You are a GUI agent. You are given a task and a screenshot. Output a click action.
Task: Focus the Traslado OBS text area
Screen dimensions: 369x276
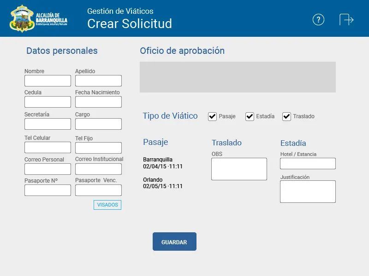tap(239, 169)
